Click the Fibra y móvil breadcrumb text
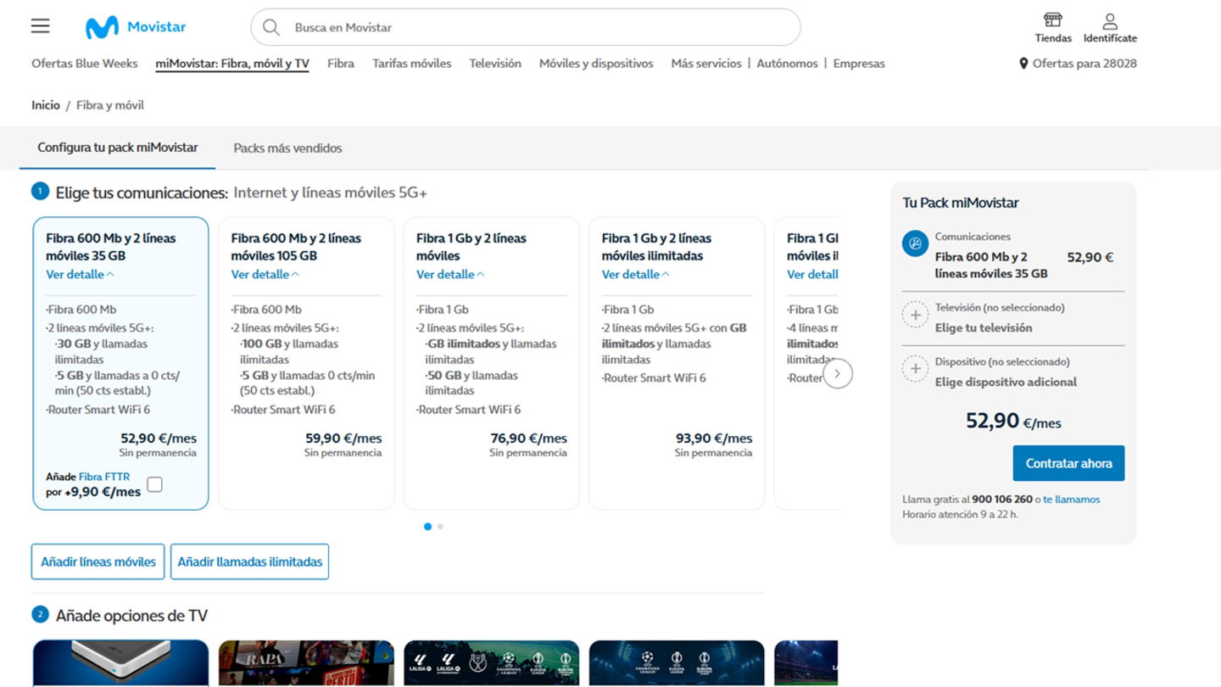The height and width of the screenshot is (687, 1221). [110, 105]
